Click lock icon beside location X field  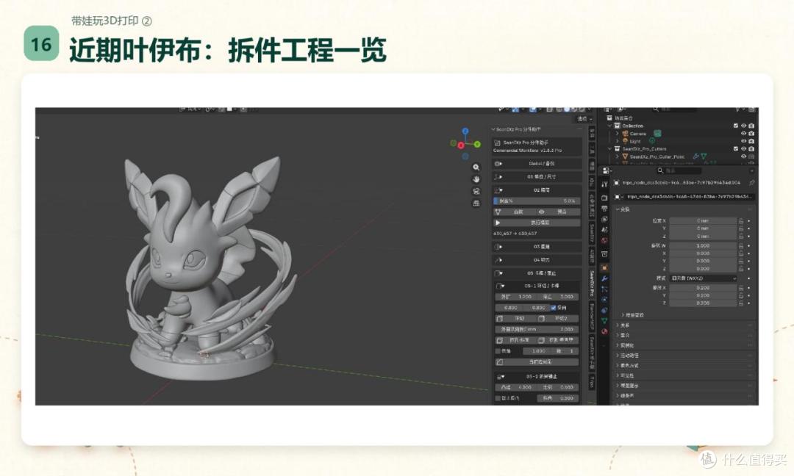tap(741, 221)
